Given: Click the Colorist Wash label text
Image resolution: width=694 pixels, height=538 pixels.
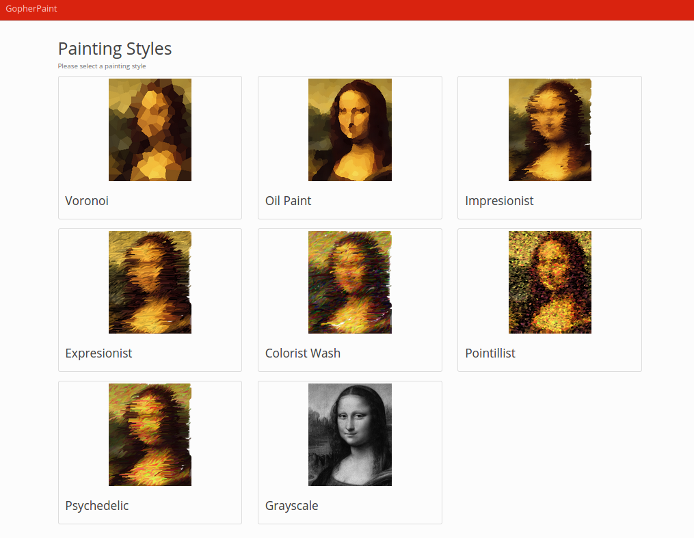Looking at the screenshot, I should click(303, 353).
